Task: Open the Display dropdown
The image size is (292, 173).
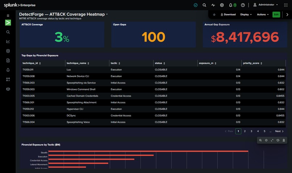Action: (246, 14)
